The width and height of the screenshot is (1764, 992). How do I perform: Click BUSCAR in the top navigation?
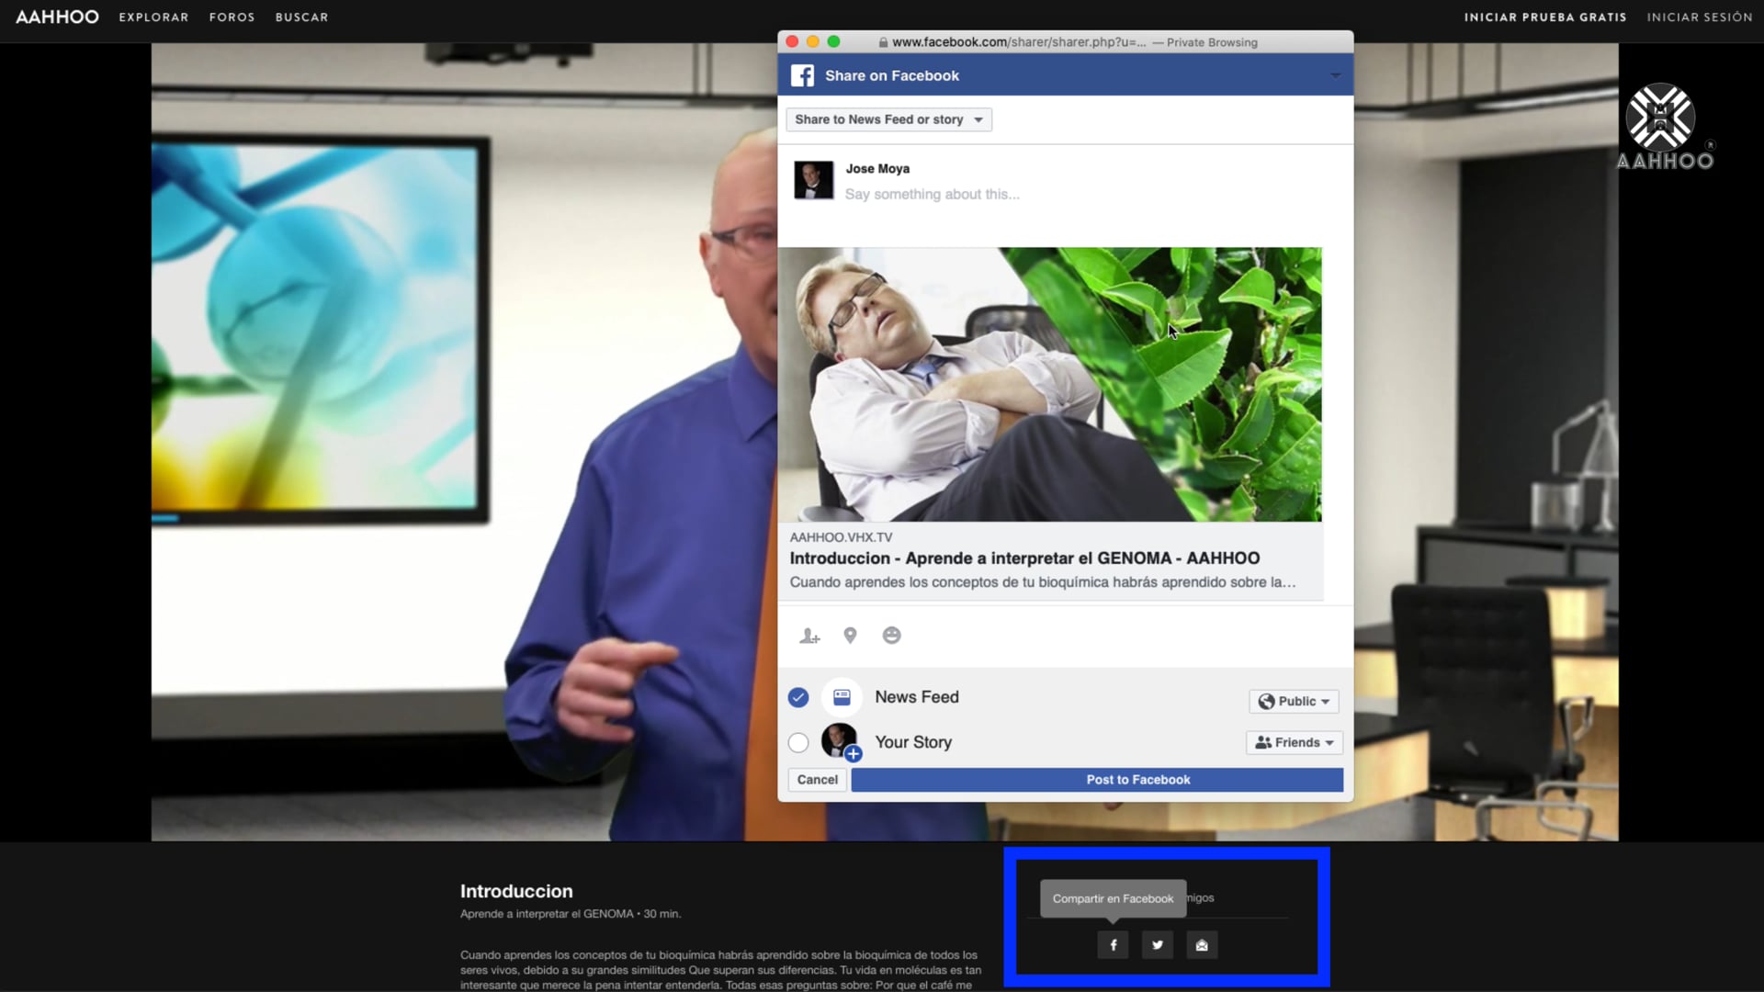click(301, 17)
